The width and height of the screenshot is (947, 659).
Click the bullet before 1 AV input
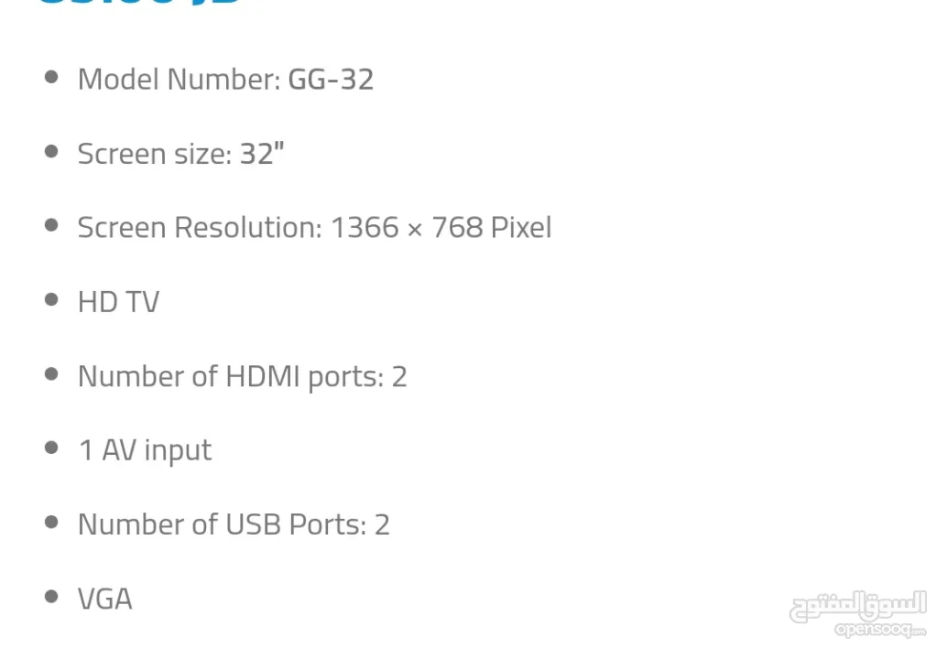(x=51, y=448)
